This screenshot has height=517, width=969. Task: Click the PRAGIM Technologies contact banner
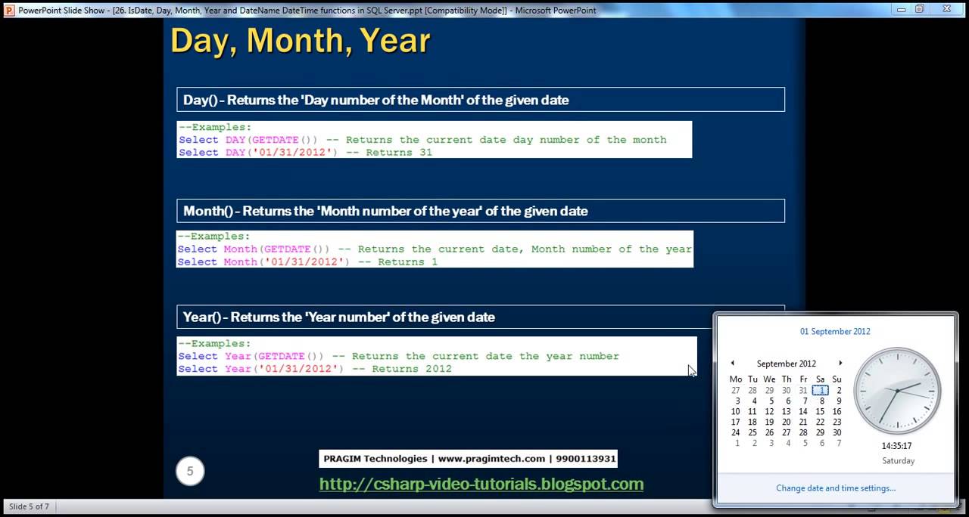468,459
